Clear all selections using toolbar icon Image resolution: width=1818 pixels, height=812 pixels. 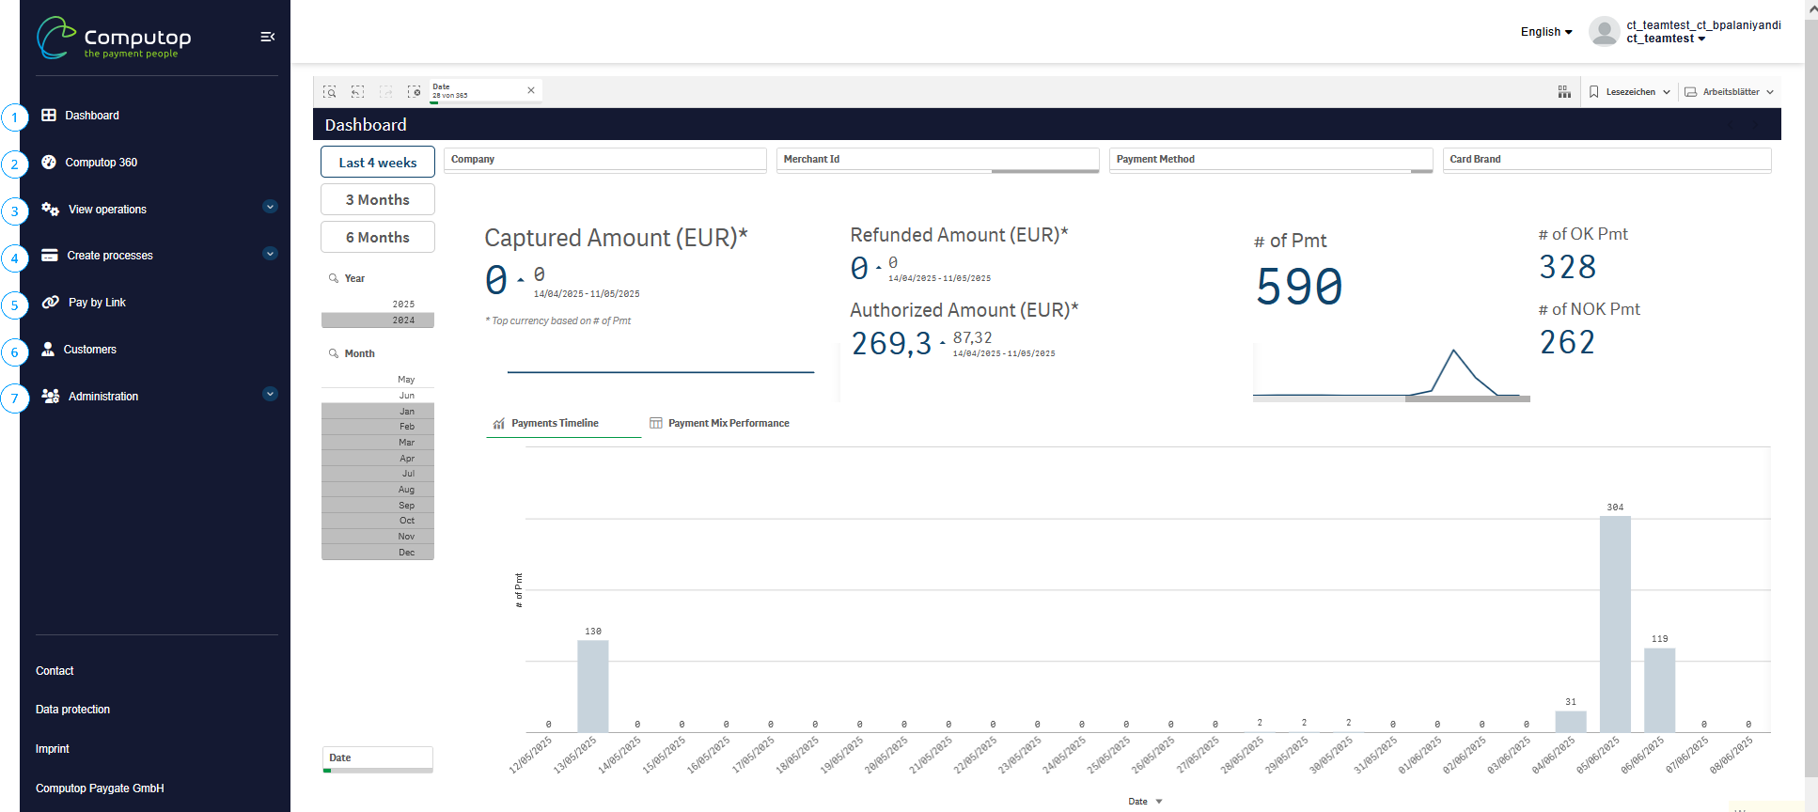click(414, 92)
